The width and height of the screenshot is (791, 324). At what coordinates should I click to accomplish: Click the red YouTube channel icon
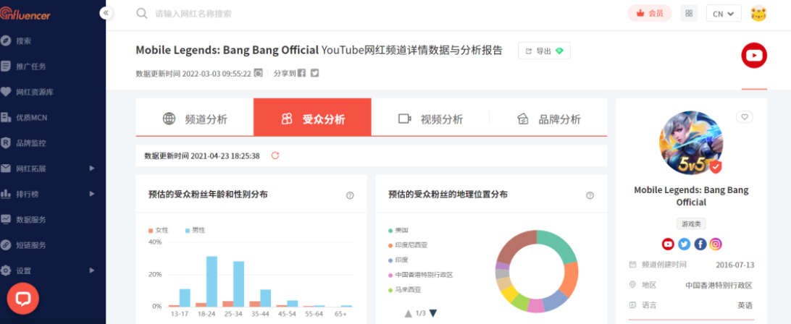[x=754, y=56]
